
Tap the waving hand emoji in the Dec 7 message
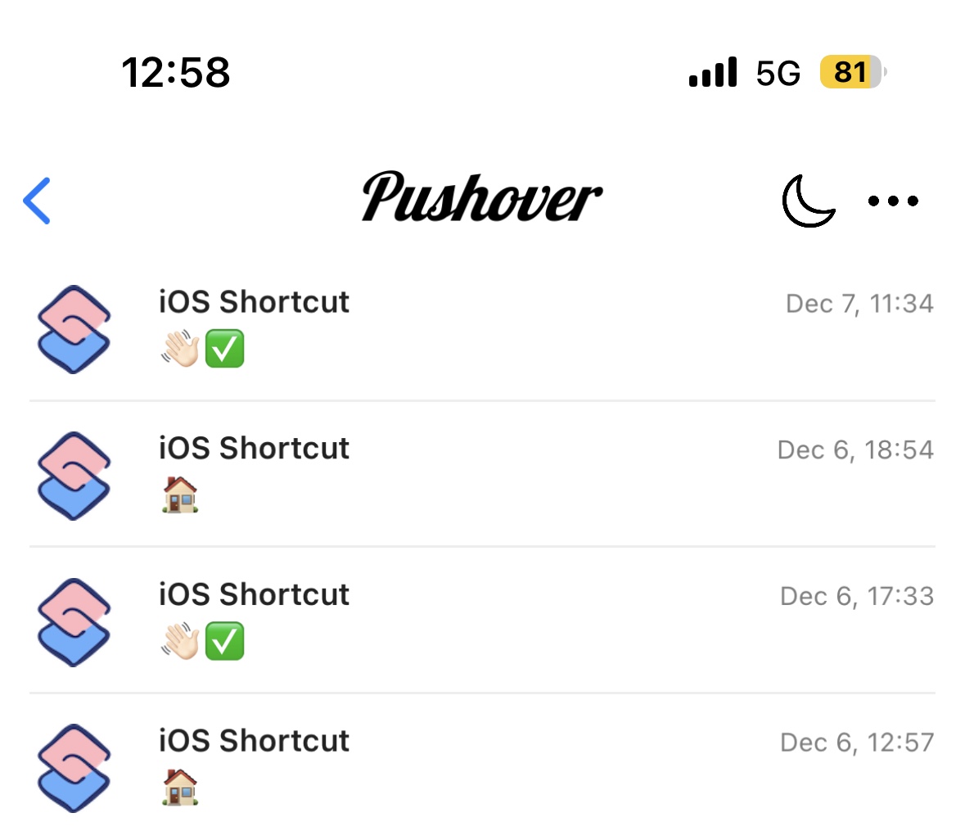(x=180, y=349)
